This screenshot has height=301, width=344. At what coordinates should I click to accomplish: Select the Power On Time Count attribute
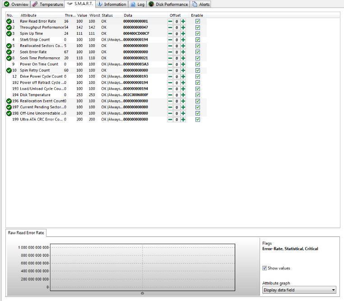[x=39, y=64]
